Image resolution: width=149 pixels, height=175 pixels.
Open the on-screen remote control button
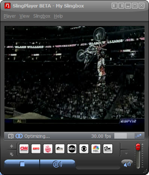point(57,164)
